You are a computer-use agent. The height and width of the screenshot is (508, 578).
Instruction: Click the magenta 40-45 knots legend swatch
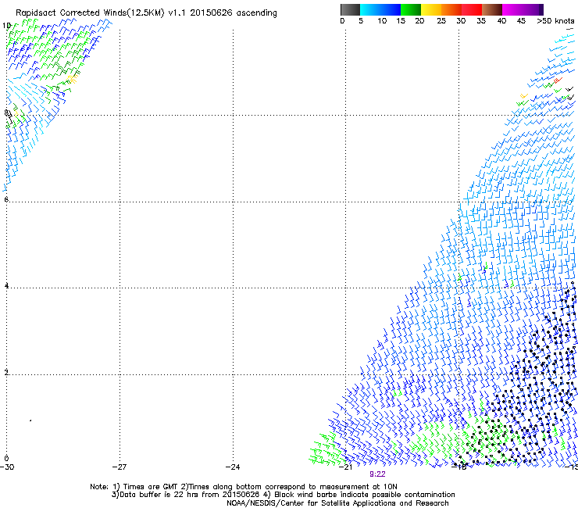click(512, 9)
